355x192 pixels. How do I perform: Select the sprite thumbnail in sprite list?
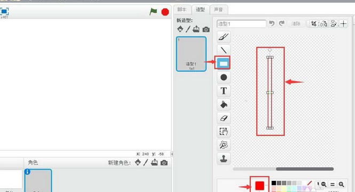tap(38, 180)
